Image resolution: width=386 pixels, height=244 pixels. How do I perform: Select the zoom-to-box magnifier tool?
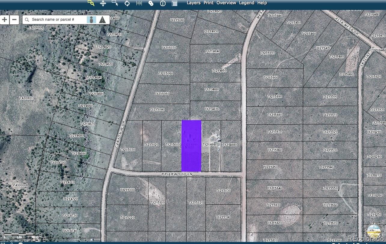[x=91, y=3]
